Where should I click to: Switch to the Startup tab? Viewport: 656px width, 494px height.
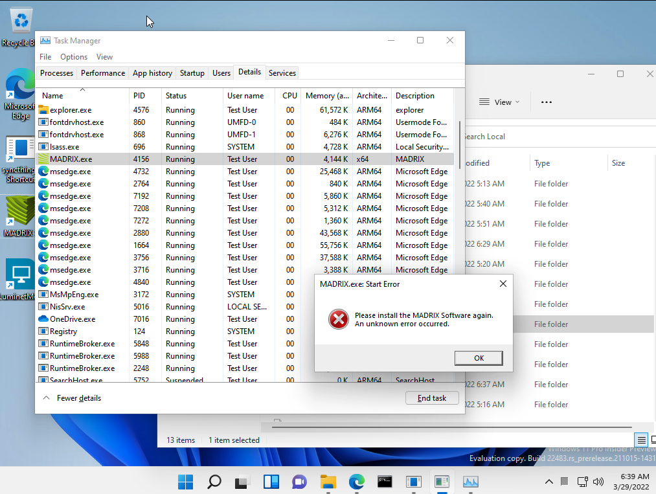[x=192, y=73]
